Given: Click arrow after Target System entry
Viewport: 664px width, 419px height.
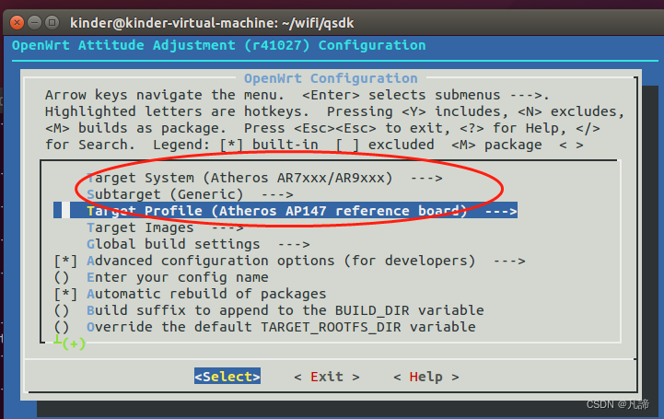Looking at the screenshot, I should coord(426,178).
